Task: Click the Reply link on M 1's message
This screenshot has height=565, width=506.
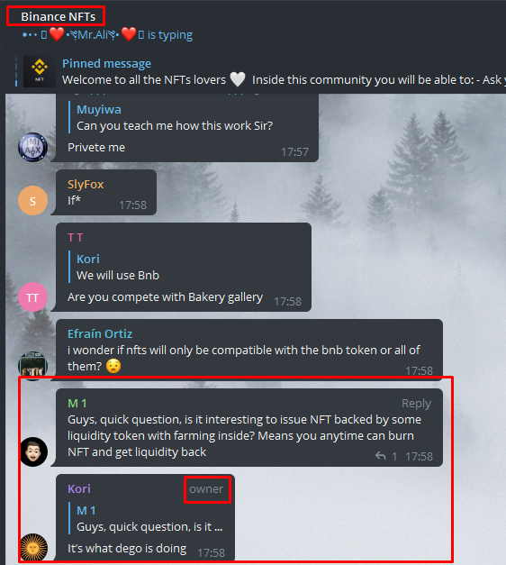Action: pyautogui.click(x=416, y=403)
